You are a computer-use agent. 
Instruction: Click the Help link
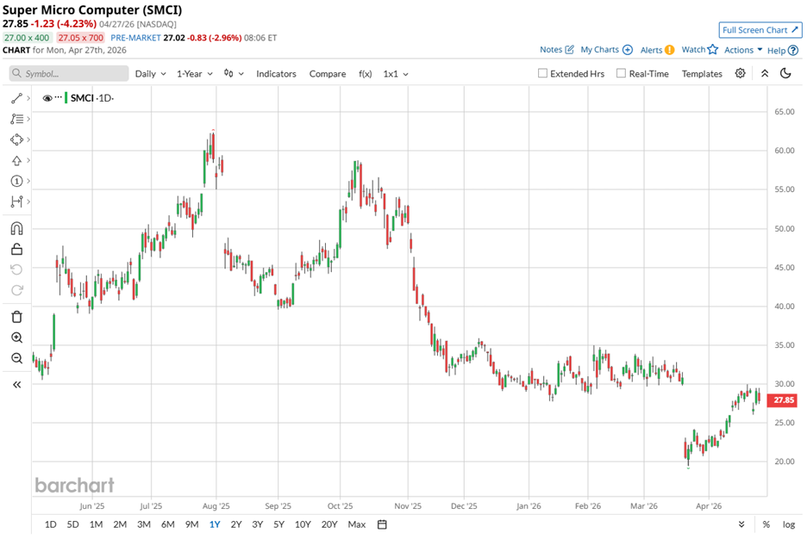point(776,51)
